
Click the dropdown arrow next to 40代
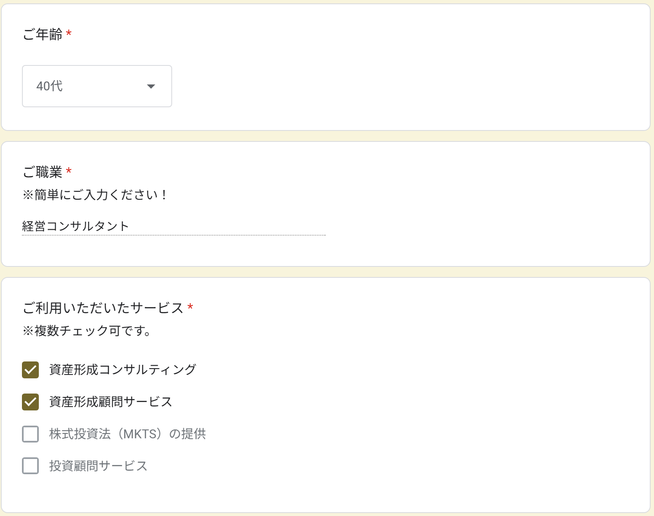pos(151,87)
